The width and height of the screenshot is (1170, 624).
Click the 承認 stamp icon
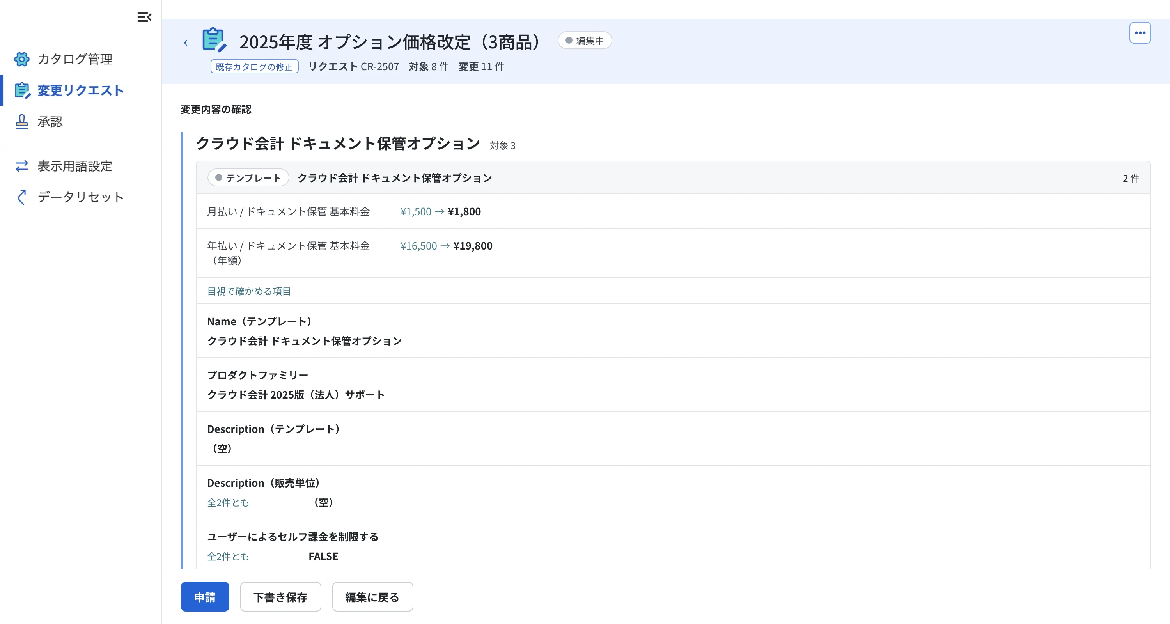22,122
